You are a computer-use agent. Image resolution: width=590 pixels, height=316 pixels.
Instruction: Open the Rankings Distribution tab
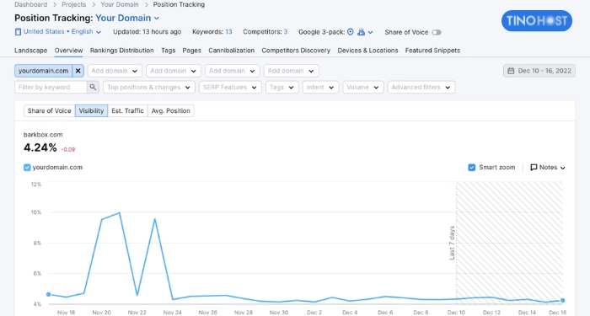[x=122, y=51]
